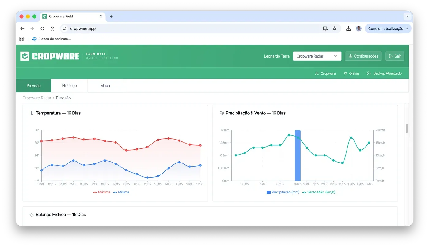The width and height of the screenshot is (429, 247).
Task: Open the Chrome three-dot menu
Action: tap(407, 28)
